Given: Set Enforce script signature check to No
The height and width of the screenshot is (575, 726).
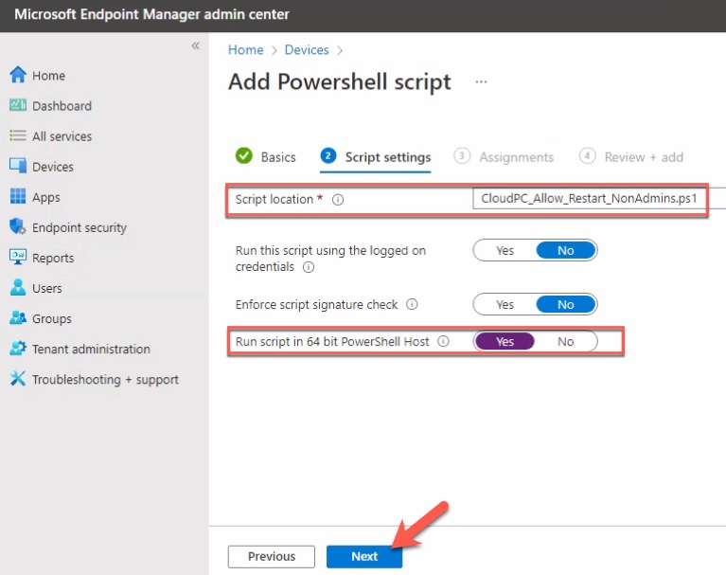Looking at the screenshot, I should (x=566, y=304).
